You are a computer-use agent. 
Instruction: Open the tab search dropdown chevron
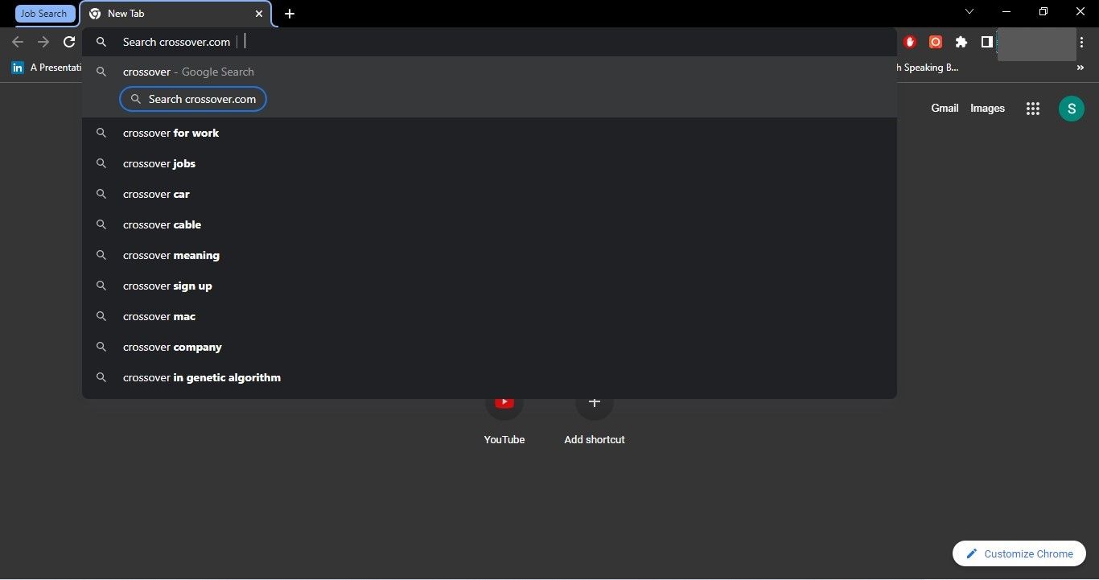click(x=969, y=11)
